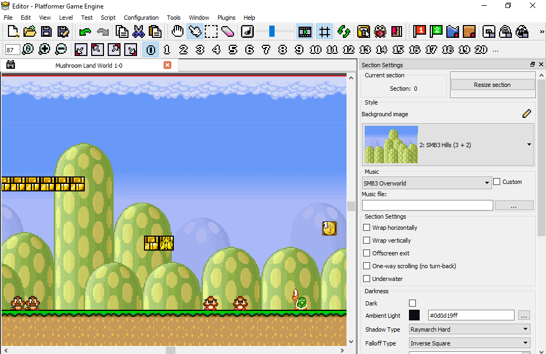The width and height of the screenshot is (546, 354).
Task: Toggle the music note playback icon
Action: (247, 31)
